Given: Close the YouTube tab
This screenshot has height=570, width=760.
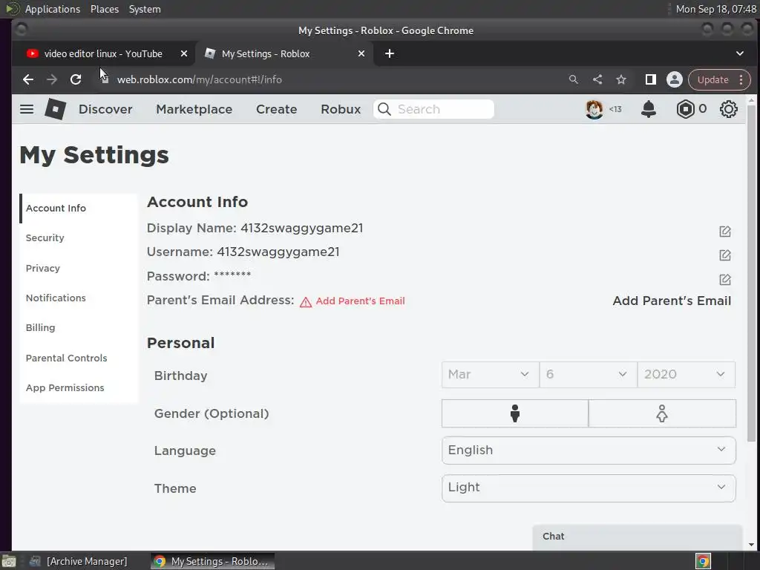Looking at the screenshot, I should [184, 53].
